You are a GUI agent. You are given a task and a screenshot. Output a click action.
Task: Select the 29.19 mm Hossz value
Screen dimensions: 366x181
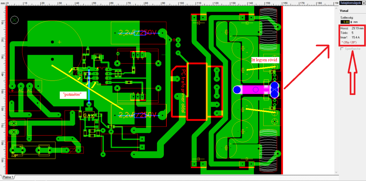[357, 29]
